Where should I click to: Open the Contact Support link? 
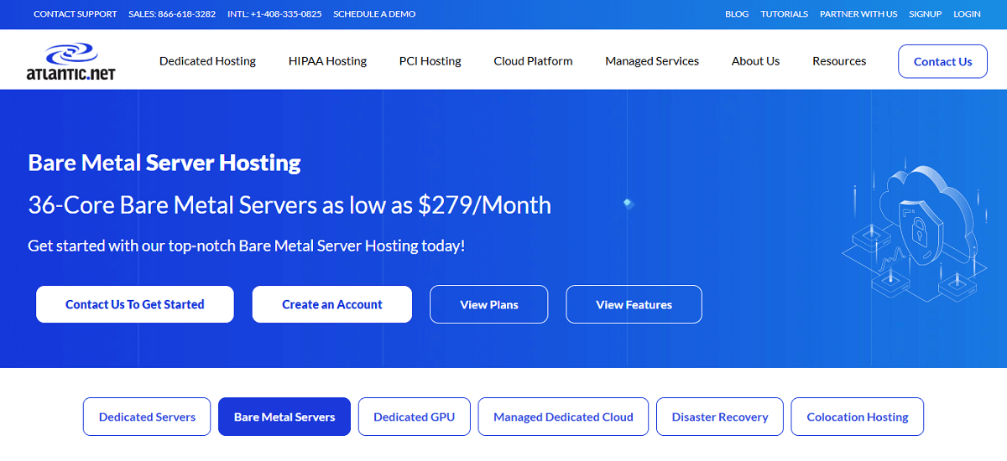[x=76, y=14]
